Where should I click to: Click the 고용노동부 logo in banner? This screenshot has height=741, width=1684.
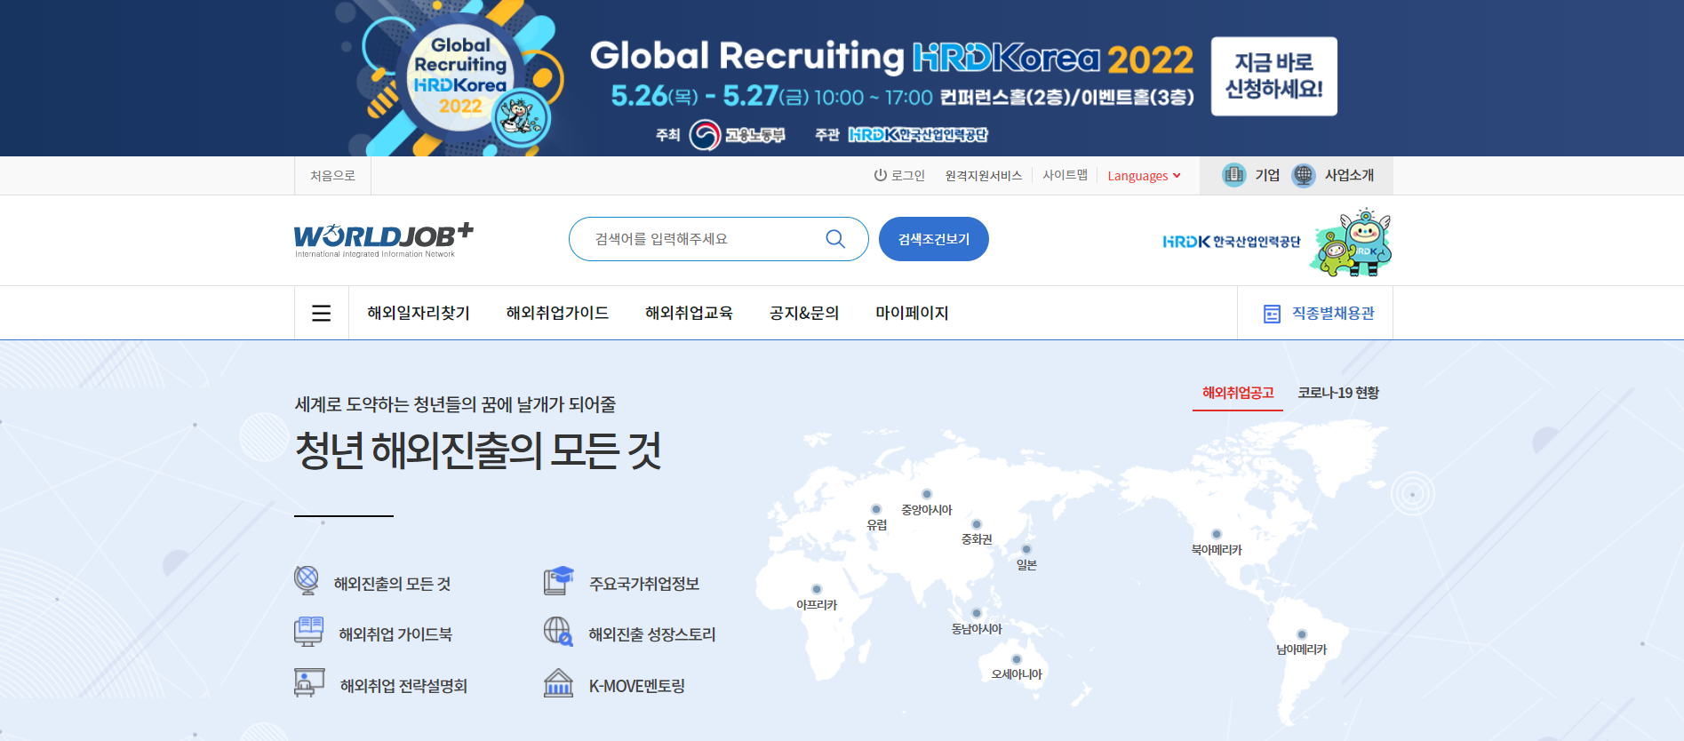tap(738, 135)
